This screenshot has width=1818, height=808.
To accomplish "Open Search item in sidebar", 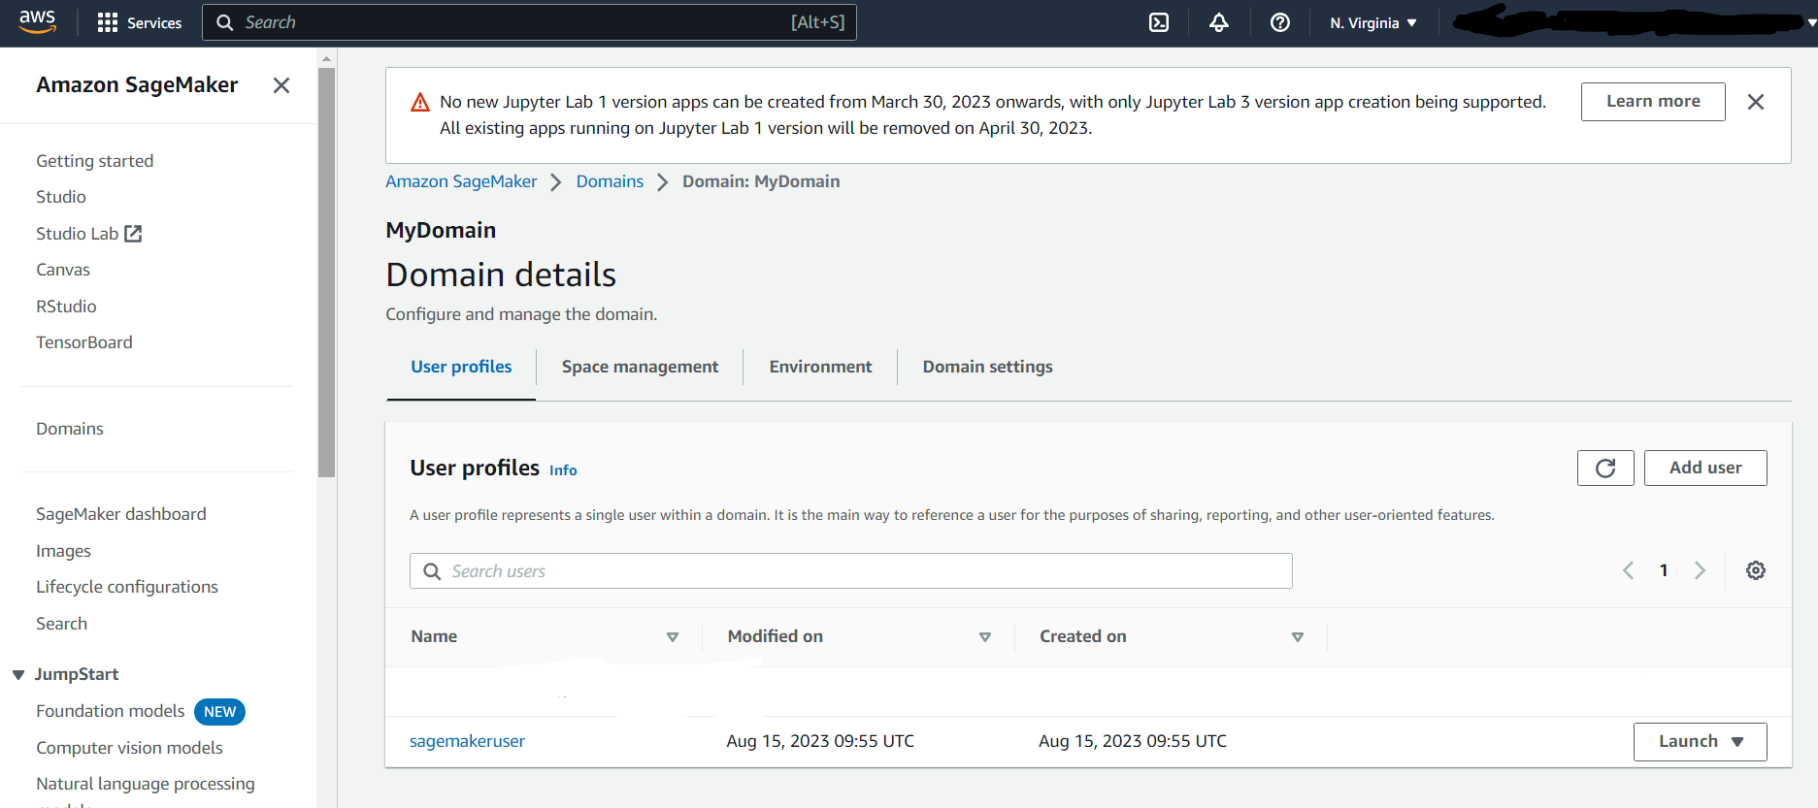I will (x=62, y=624).
